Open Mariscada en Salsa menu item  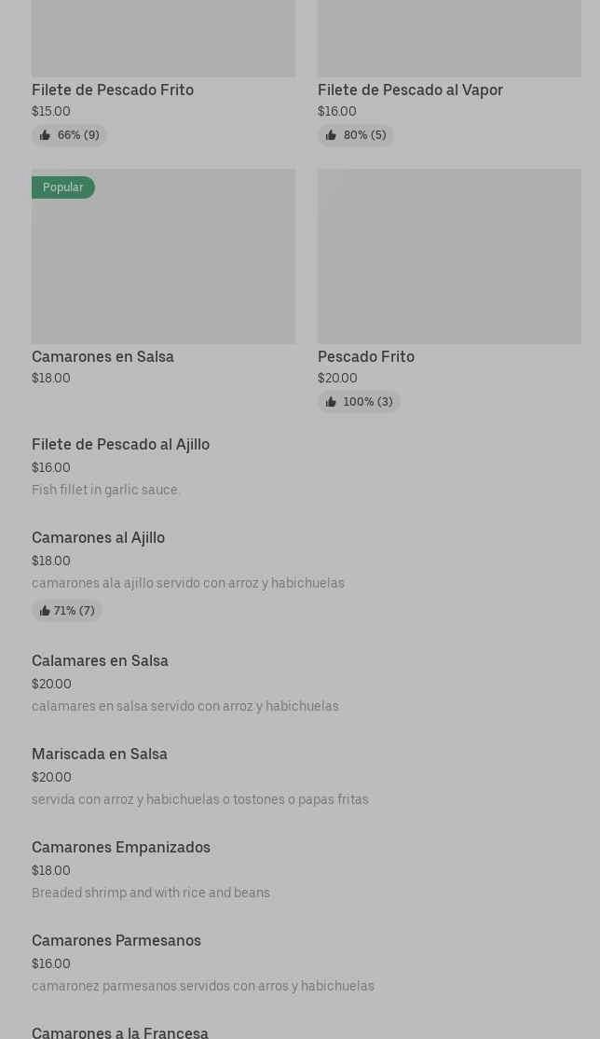pos(100,755)
